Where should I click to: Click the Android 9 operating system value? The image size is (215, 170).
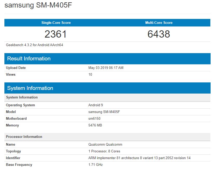pos(96,105)
